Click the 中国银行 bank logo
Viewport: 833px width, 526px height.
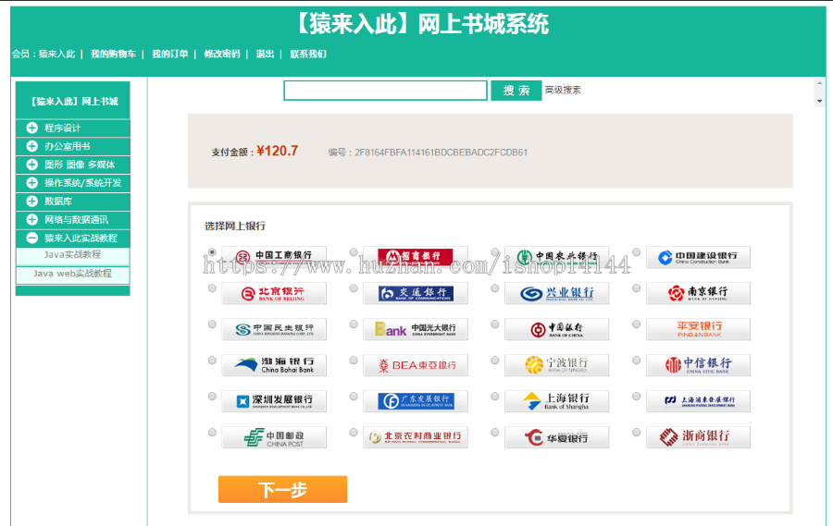coord(557,329)
